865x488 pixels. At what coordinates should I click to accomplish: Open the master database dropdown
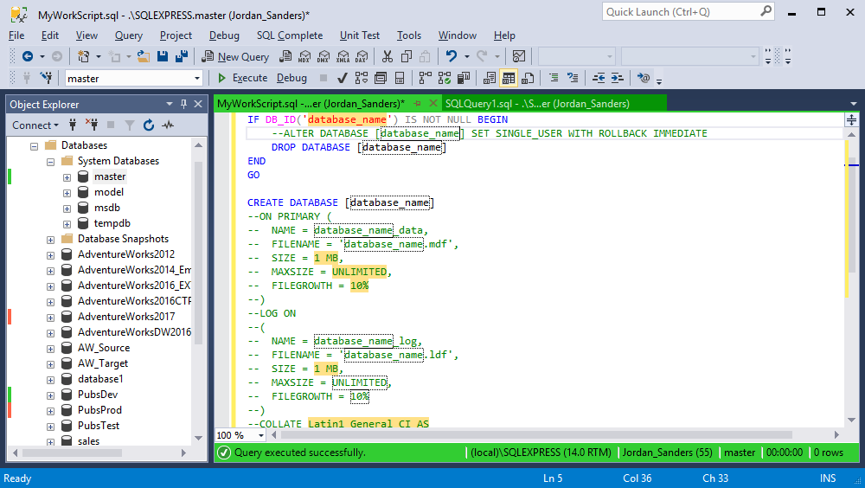[197, 79]
